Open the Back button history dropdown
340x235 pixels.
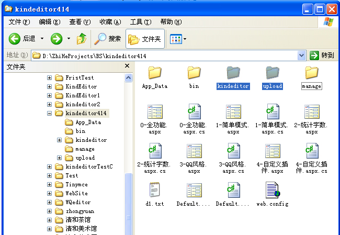[42, 39]
